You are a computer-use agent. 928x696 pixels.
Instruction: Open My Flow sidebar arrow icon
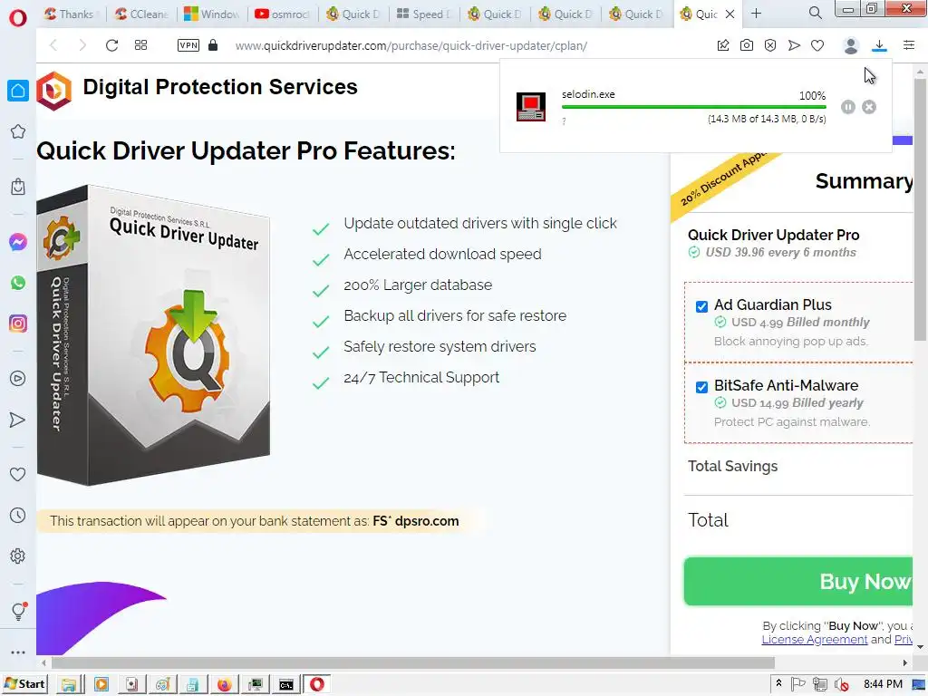pyautogui.click(x=18, y=420)
